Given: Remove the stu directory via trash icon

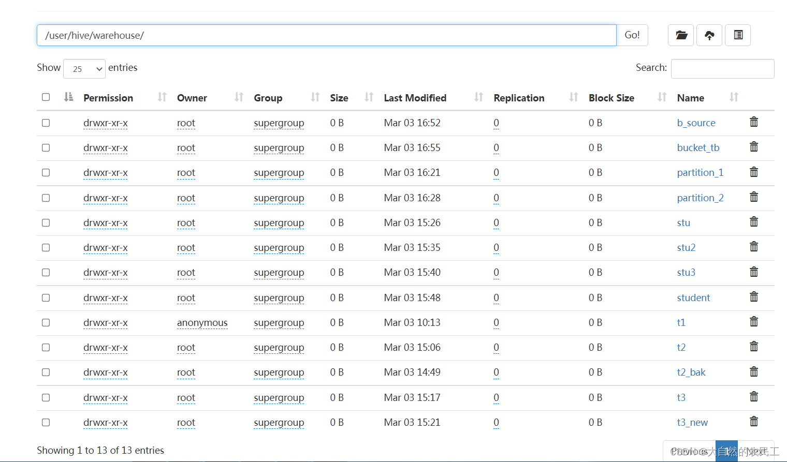Looking at the screenshot, I should tap(754, 221).
